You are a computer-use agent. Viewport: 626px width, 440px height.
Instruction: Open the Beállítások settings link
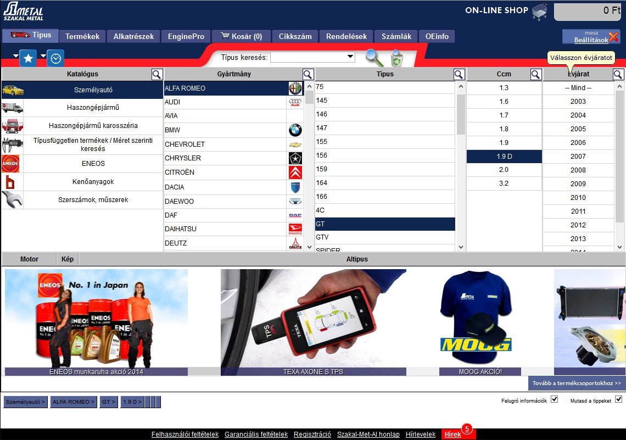591,40
